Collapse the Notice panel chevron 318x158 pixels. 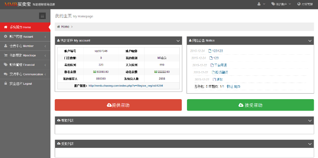click(x=310, y=41)
